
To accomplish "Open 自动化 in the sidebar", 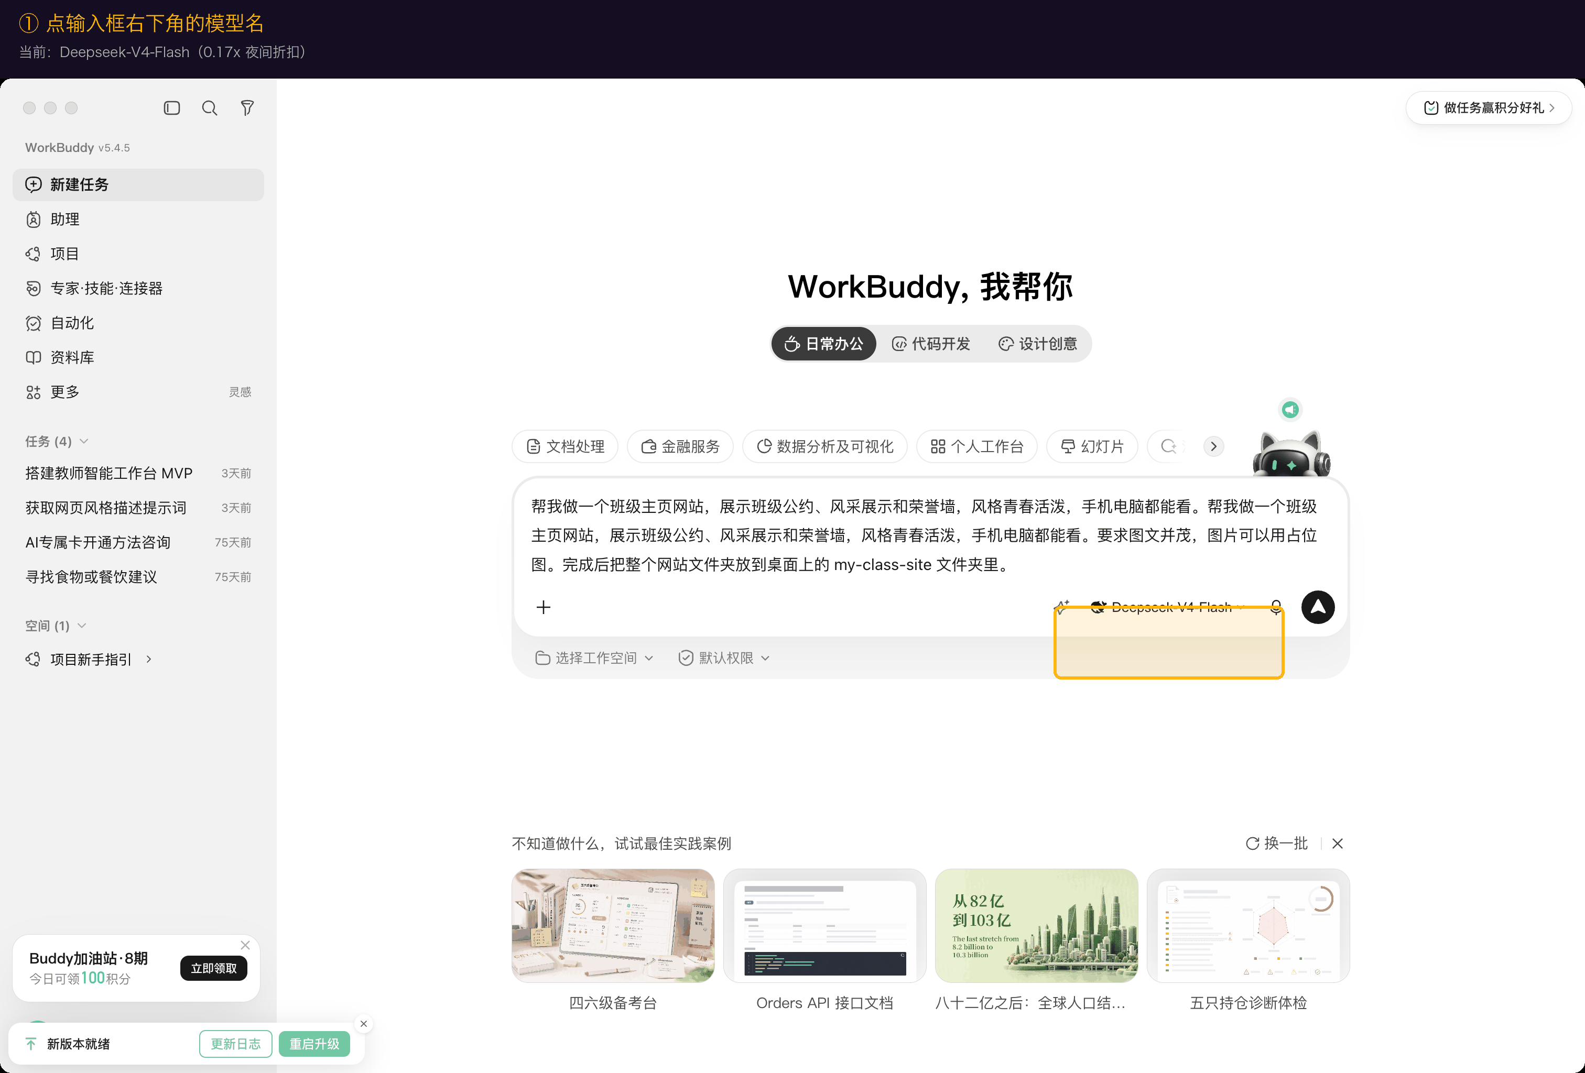I will (x=138, y=323).
